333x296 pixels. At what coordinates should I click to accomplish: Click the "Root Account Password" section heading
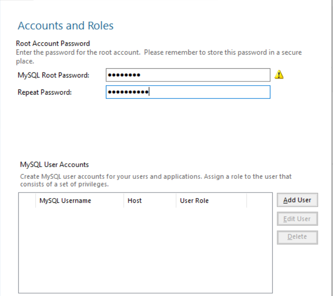(x=53, y=44)
